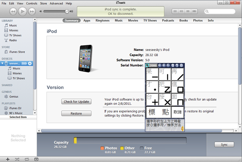This screenshot has width=242, height=162.
Task: Switch to List view icon
Action: click(x=175, y=11)
